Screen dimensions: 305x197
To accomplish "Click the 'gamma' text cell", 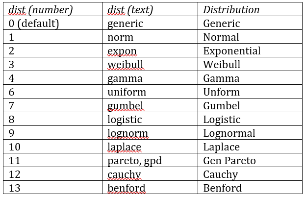I will click(x=150, y=78).
